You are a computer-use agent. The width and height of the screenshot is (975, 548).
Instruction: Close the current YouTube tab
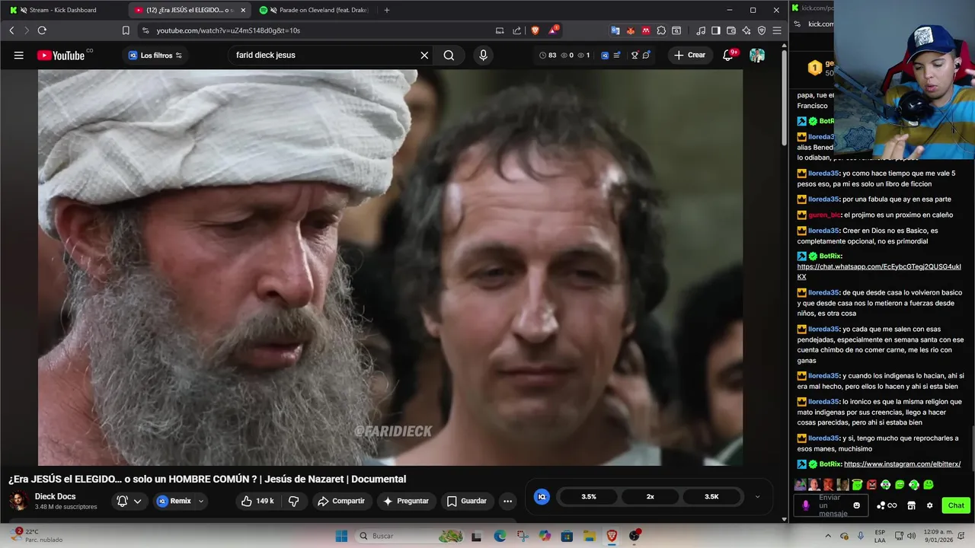[243, 10]
